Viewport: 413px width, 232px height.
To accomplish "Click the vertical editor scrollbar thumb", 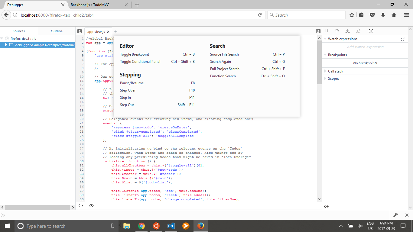I will tap(320, 62).
